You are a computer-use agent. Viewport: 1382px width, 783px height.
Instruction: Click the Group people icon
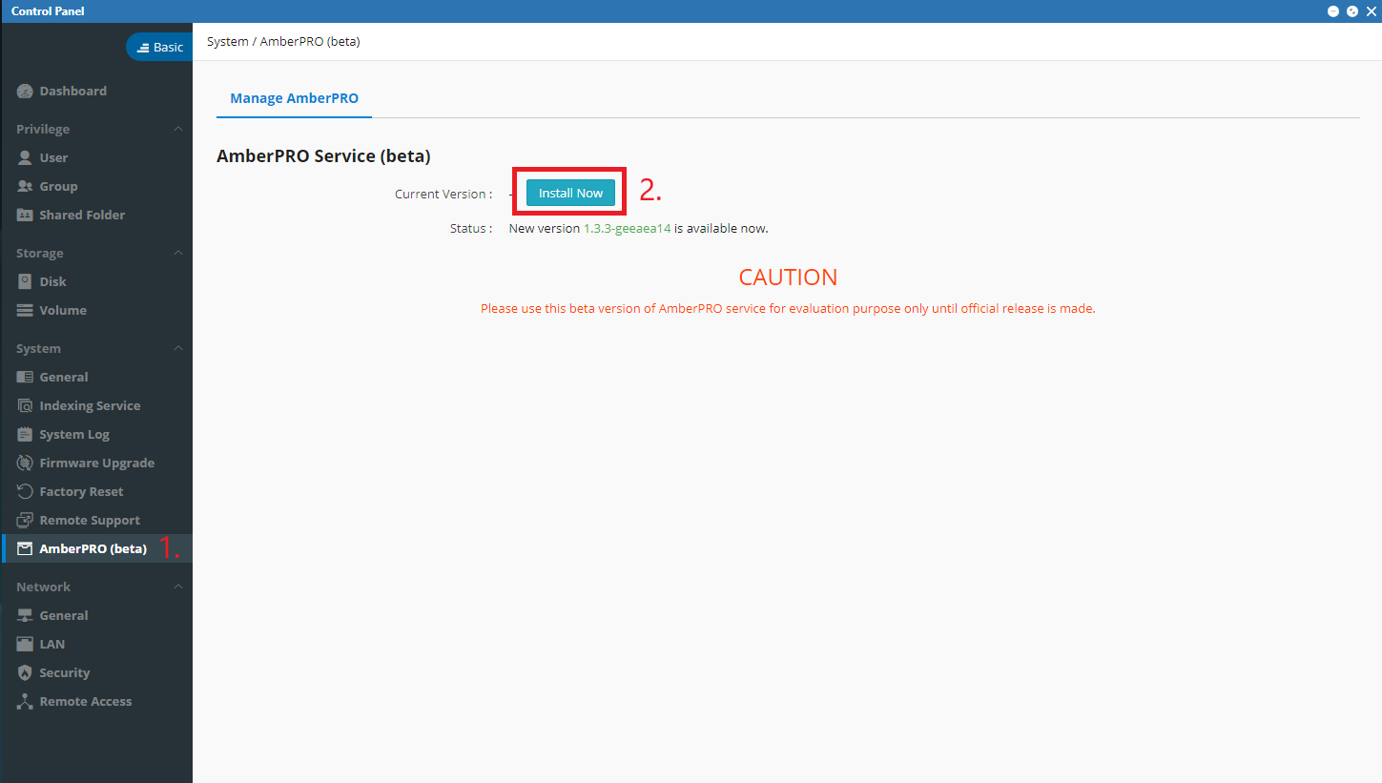coord(25,187)
